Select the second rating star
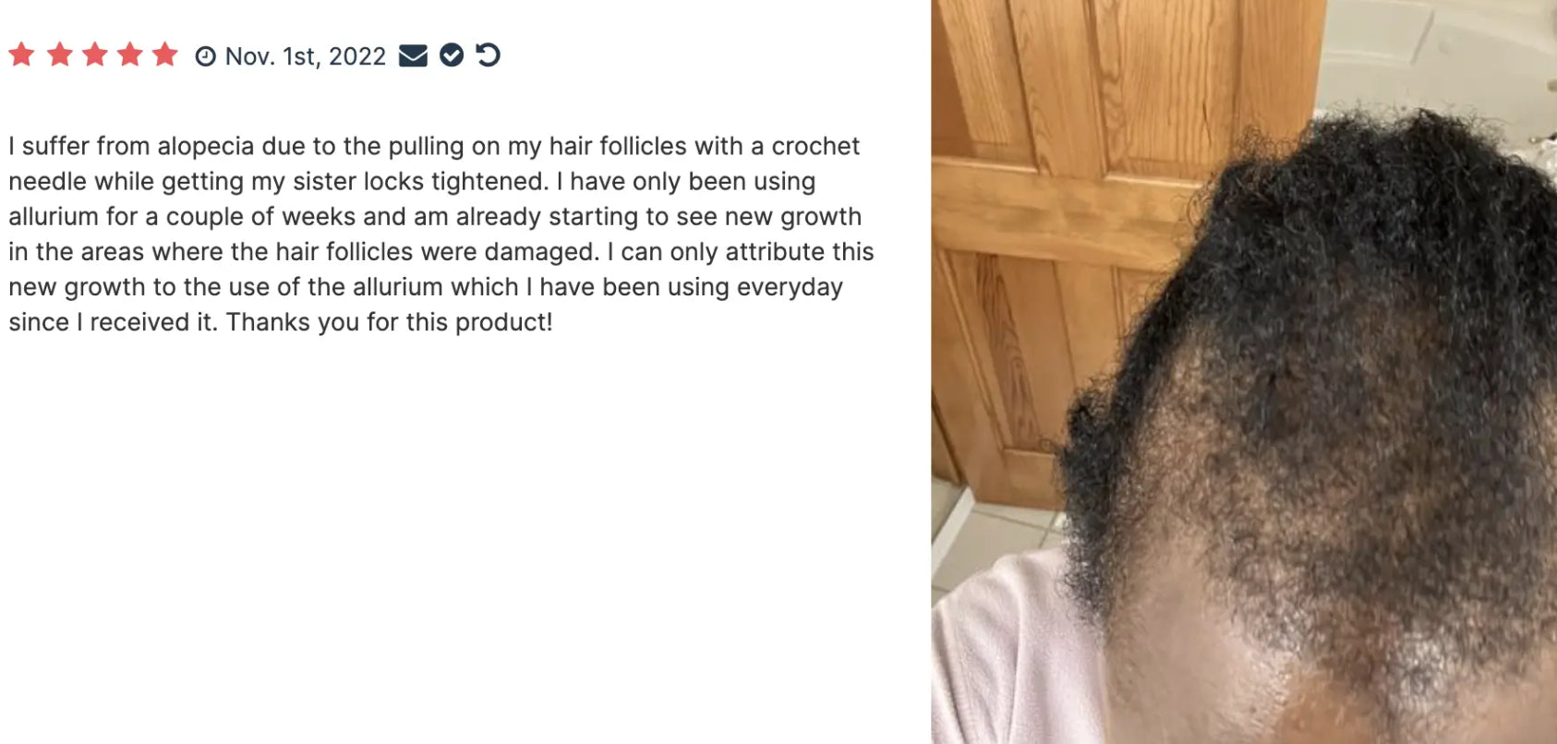 59,54
